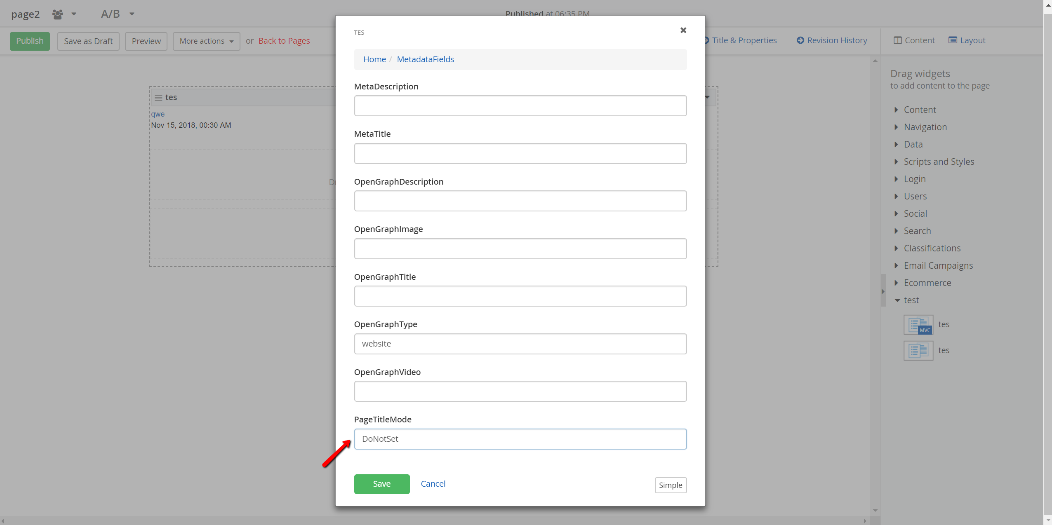Click the Home breadcrumb link
1052x525 pixels.
pyautogui.click(x=374, y=59)
